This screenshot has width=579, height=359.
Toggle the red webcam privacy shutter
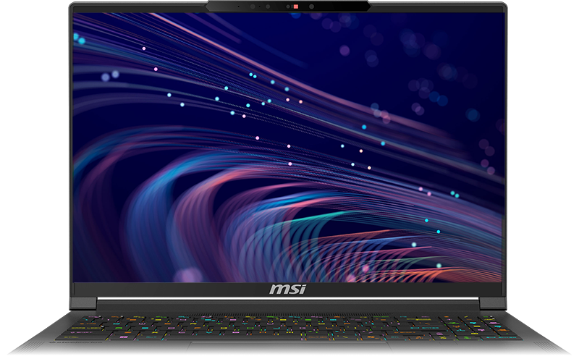(295, 7)
